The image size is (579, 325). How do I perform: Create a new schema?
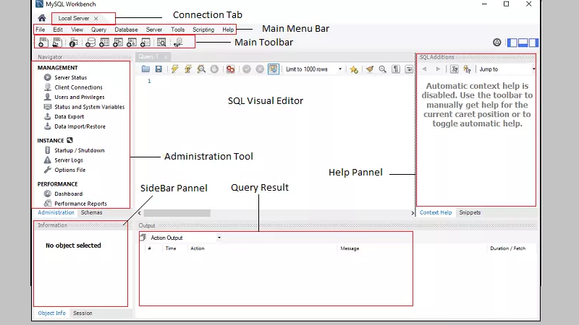(x=90, y=43)
